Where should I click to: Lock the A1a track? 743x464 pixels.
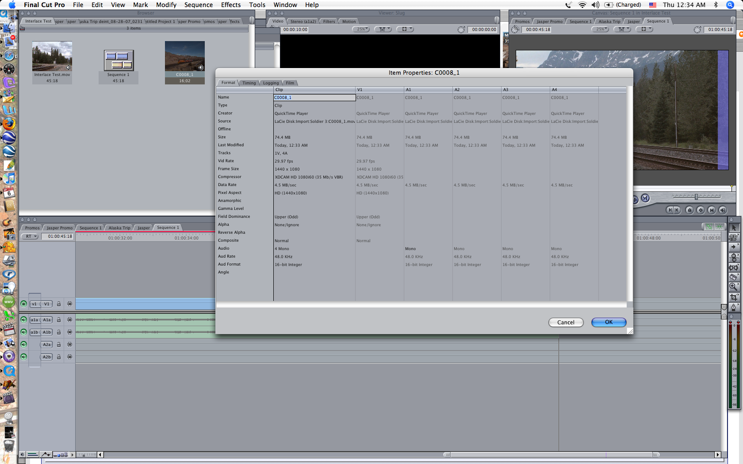(58, 319)
